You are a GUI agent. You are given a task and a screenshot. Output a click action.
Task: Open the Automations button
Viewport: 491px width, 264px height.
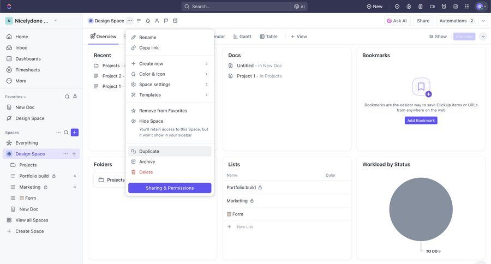click(457, 21)
